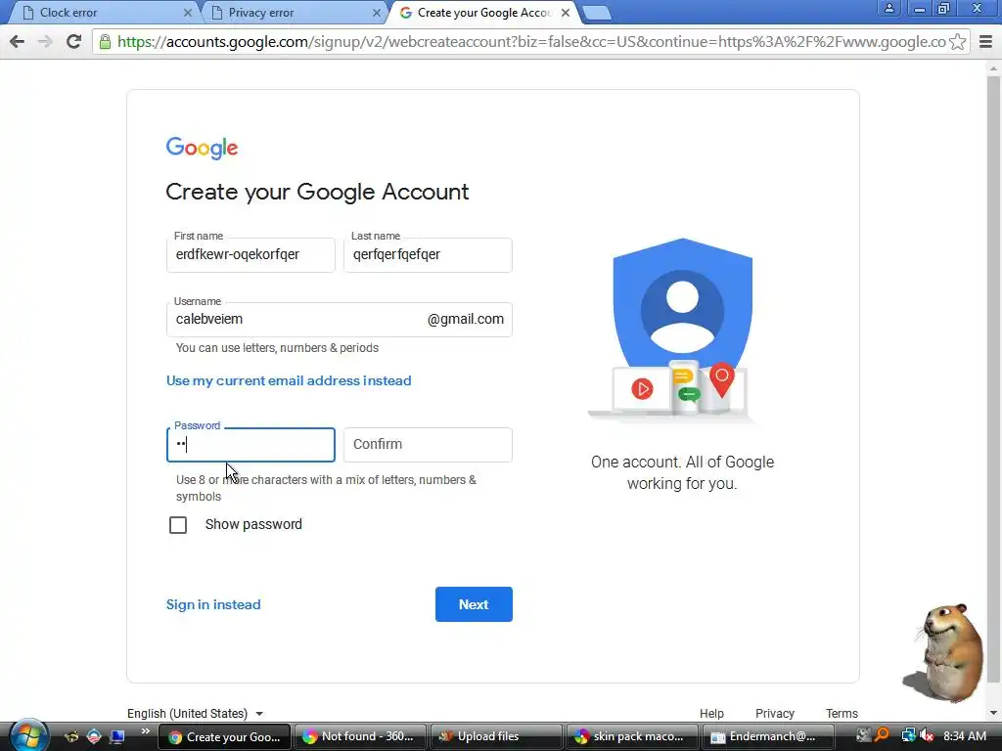Click the network tray icon
1002x751 pixels.
[x=908, y=736]
